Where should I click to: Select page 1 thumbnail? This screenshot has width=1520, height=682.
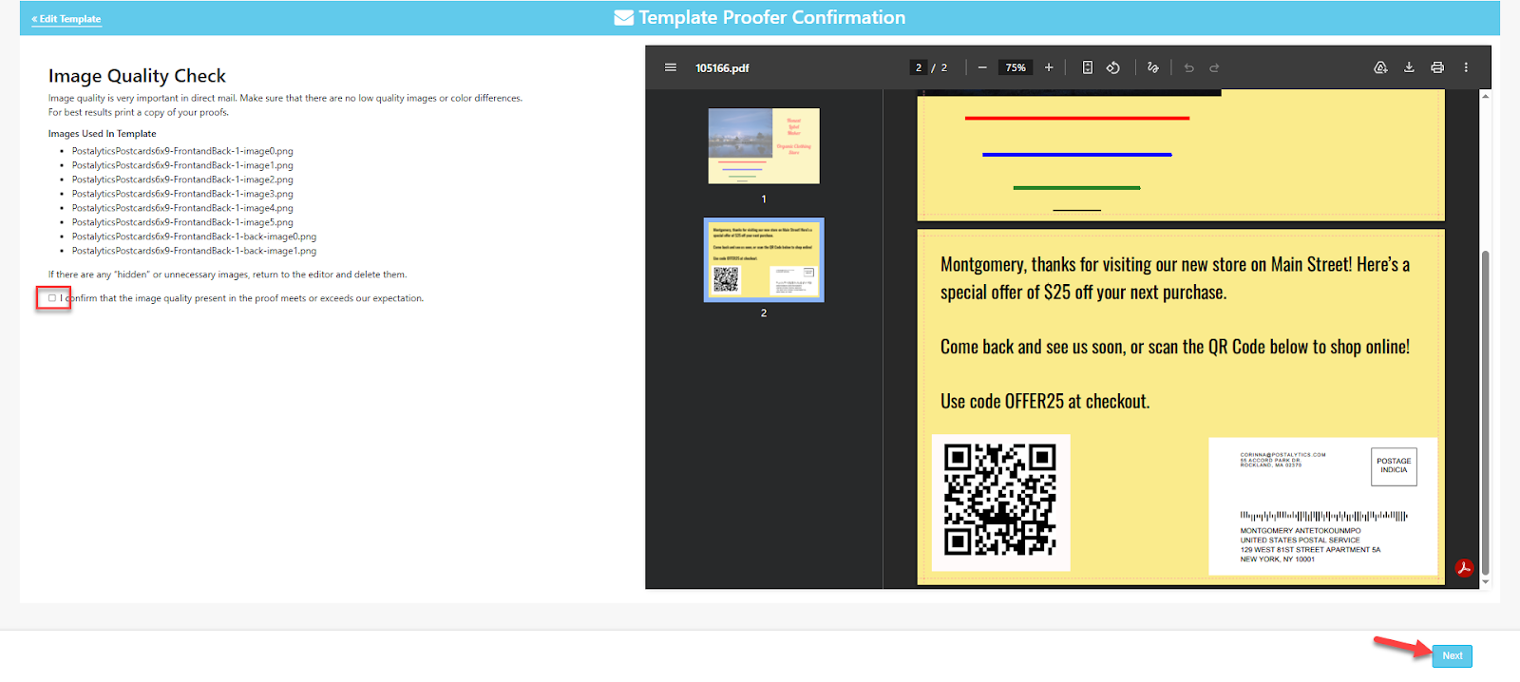coord(764,145)
